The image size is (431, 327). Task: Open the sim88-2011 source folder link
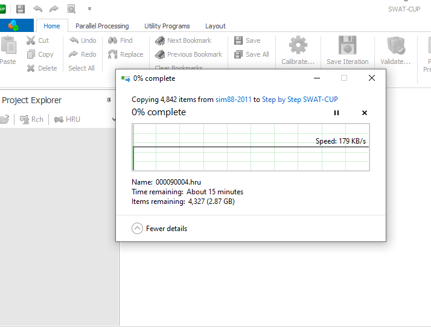(x=234, y=100)
